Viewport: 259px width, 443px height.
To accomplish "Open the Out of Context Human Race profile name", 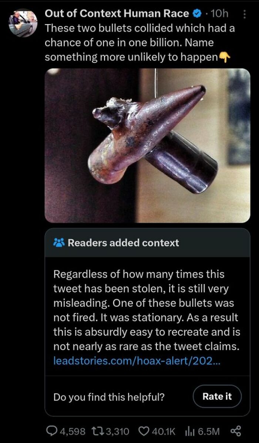I will [117, 14].
